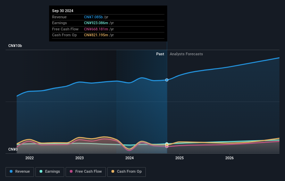Click the CN¥10b y-axis label

[x=15, y=46]
